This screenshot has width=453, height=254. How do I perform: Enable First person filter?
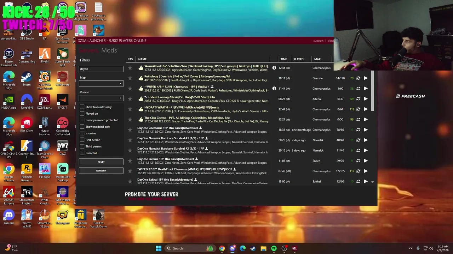coord(82,140)
